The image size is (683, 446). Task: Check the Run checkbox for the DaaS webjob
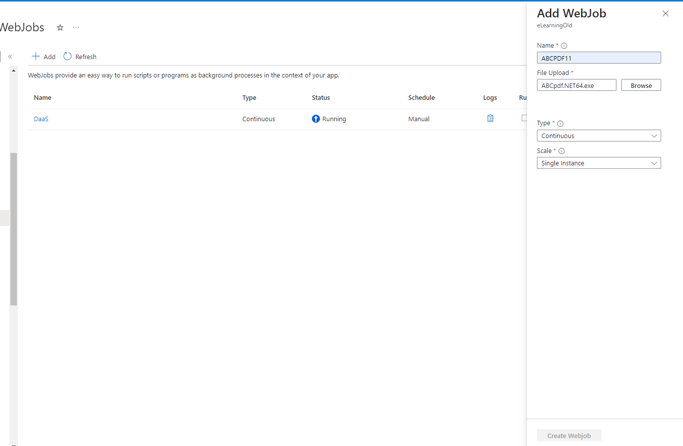525,118
